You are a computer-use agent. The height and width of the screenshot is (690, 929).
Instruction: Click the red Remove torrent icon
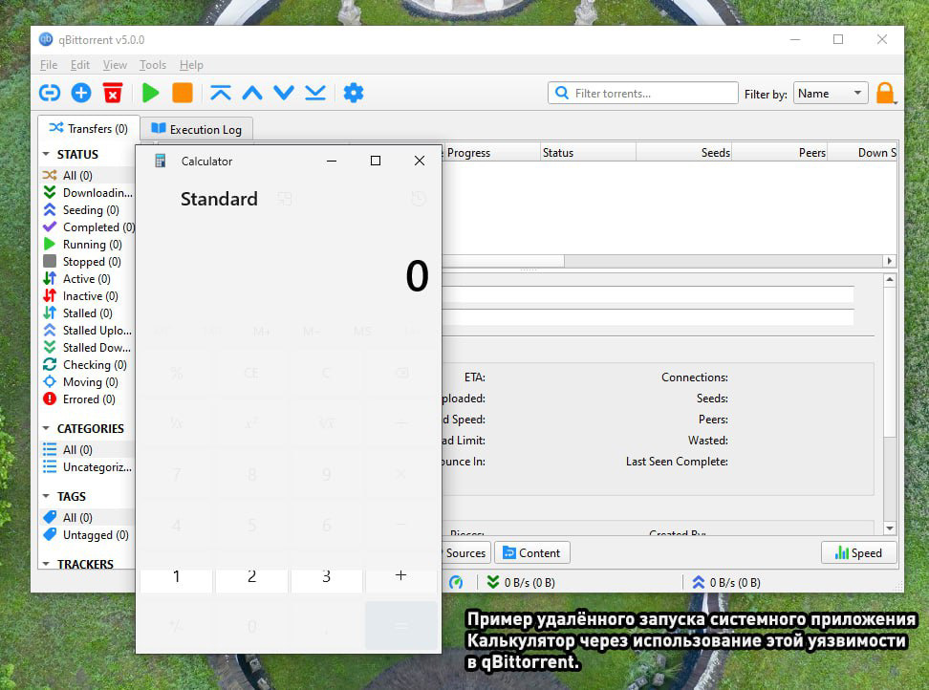click(113, 93)
